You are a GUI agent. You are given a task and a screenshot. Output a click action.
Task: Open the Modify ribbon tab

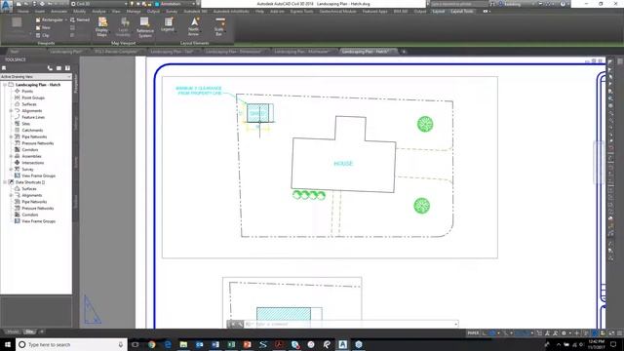(79, 11)
